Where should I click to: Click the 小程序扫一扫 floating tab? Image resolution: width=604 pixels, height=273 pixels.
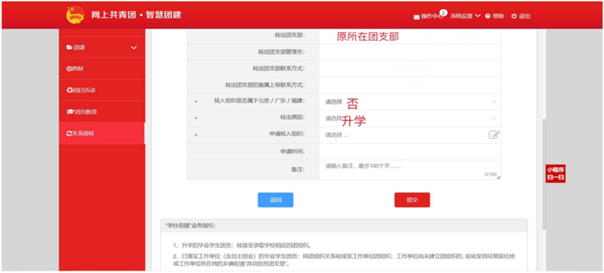(x=555, y=173)
